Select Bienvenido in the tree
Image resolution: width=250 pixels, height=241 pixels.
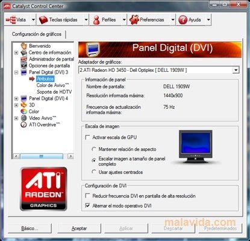[x=40, y=46]
